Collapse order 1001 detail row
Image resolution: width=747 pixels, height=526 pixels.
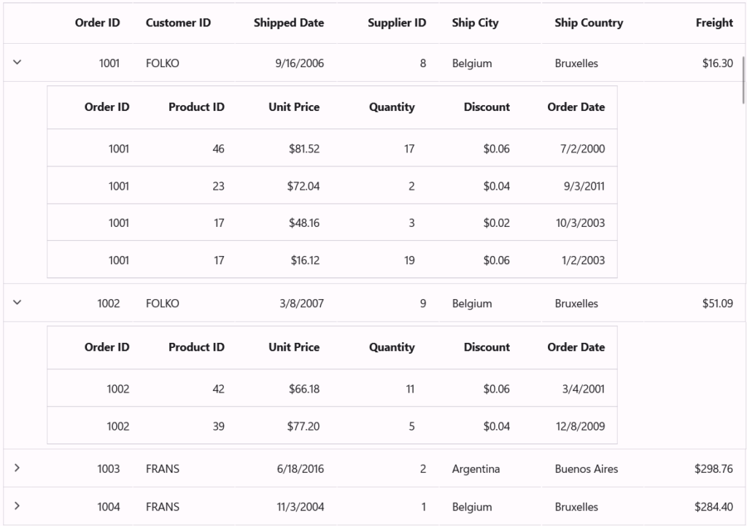point(17,63)
